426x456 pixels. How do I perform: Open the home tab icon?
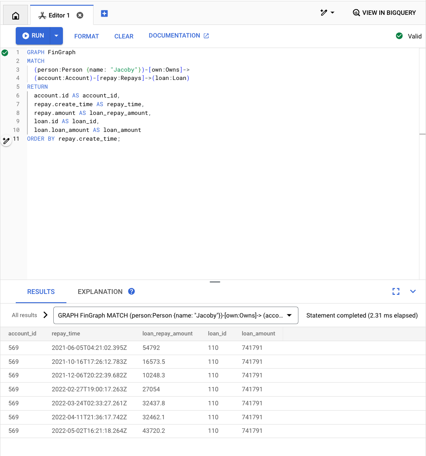[16, 16]
